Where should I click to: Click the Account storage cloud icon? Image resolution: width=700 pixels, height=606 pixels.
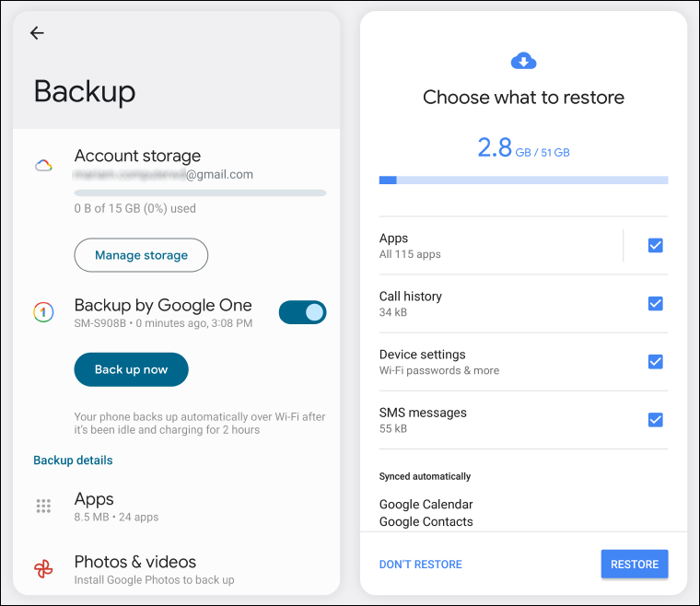44,166
